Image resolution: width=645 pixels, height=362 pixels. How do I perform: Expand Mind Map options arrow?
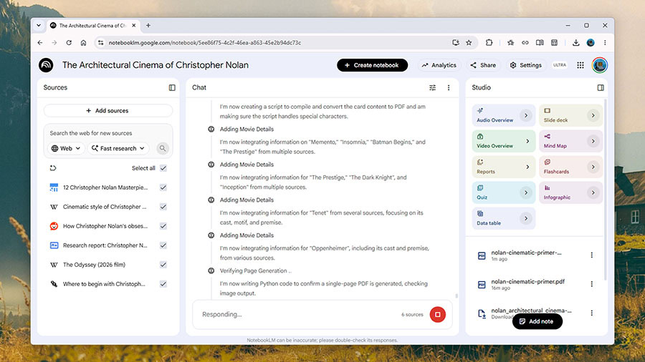(593, 141)
